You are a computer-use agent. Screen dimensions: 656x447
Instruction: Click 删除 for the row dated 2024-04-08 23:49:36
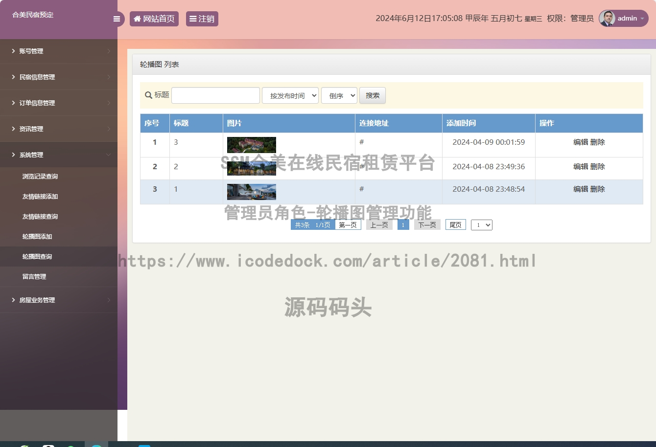(x=598, y=167)
